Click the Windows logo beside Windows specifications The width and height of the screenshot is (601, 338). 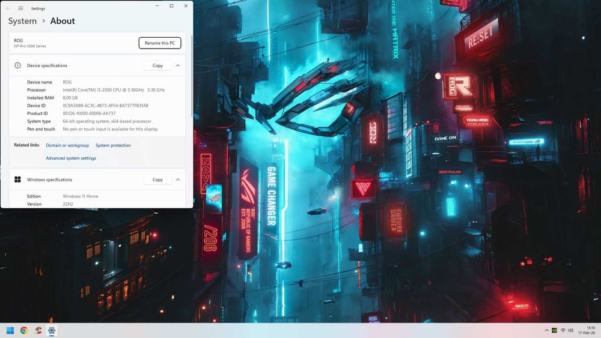click(17, 180)
